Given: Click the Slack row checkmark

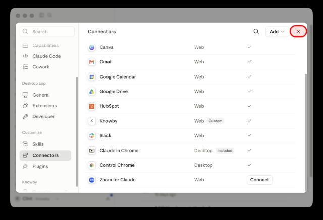Looking at the screenshot, I should click(249, 135).
